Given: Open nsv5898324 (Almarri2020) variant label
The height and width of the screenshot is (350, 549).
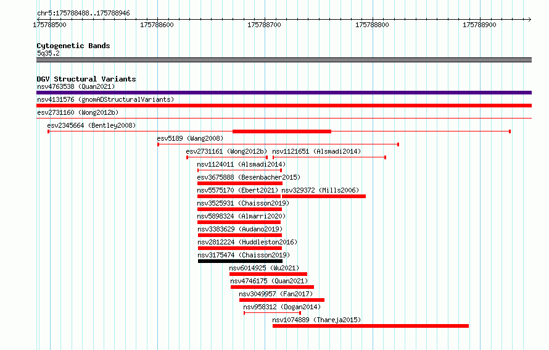Looking at the screenshot, I should [x=241, y=216].
